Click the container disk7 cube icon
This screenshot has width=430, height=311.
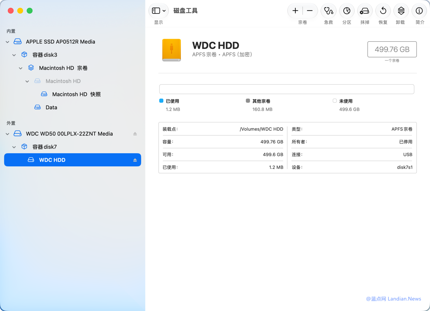click(24, 147)
